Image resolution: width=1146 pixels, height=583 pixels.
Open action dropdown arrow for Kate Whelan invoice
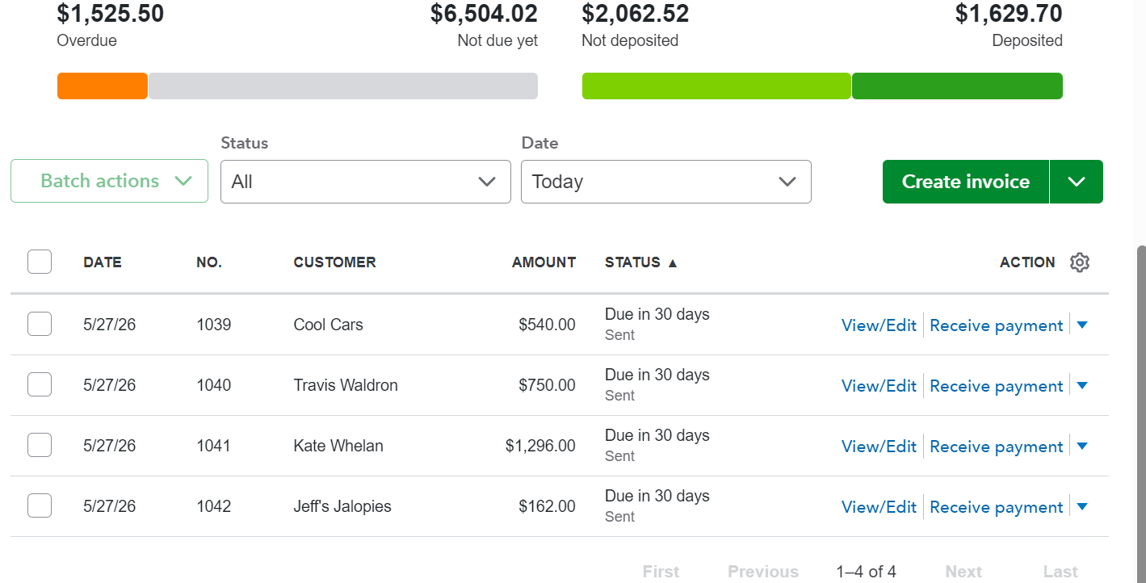click(x=1082, y=446)
